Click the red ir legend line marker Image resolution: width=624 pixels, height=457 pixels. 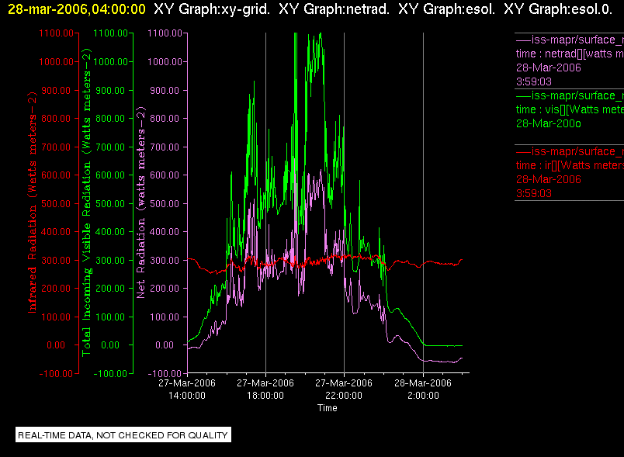(x=523, y=152)
